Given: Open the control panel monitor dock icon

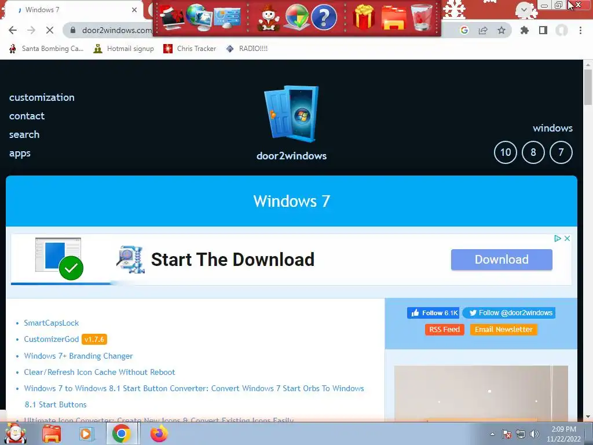Looking at the screenshot, I should 227,18.
